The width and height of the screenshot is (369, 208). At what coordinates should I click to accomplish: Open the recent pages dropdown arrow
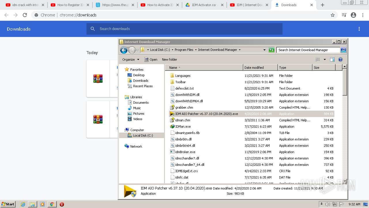tap(138, 50)
